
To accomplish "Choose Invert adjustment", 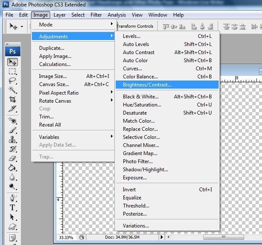I will [167, 190].
